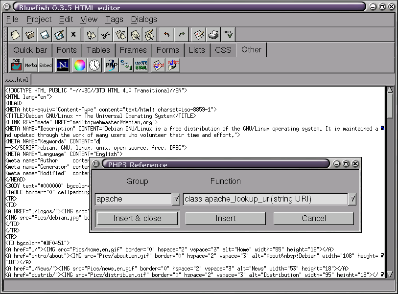
Task: Open the Bluefish window menu button
Action: click(7, 6)
